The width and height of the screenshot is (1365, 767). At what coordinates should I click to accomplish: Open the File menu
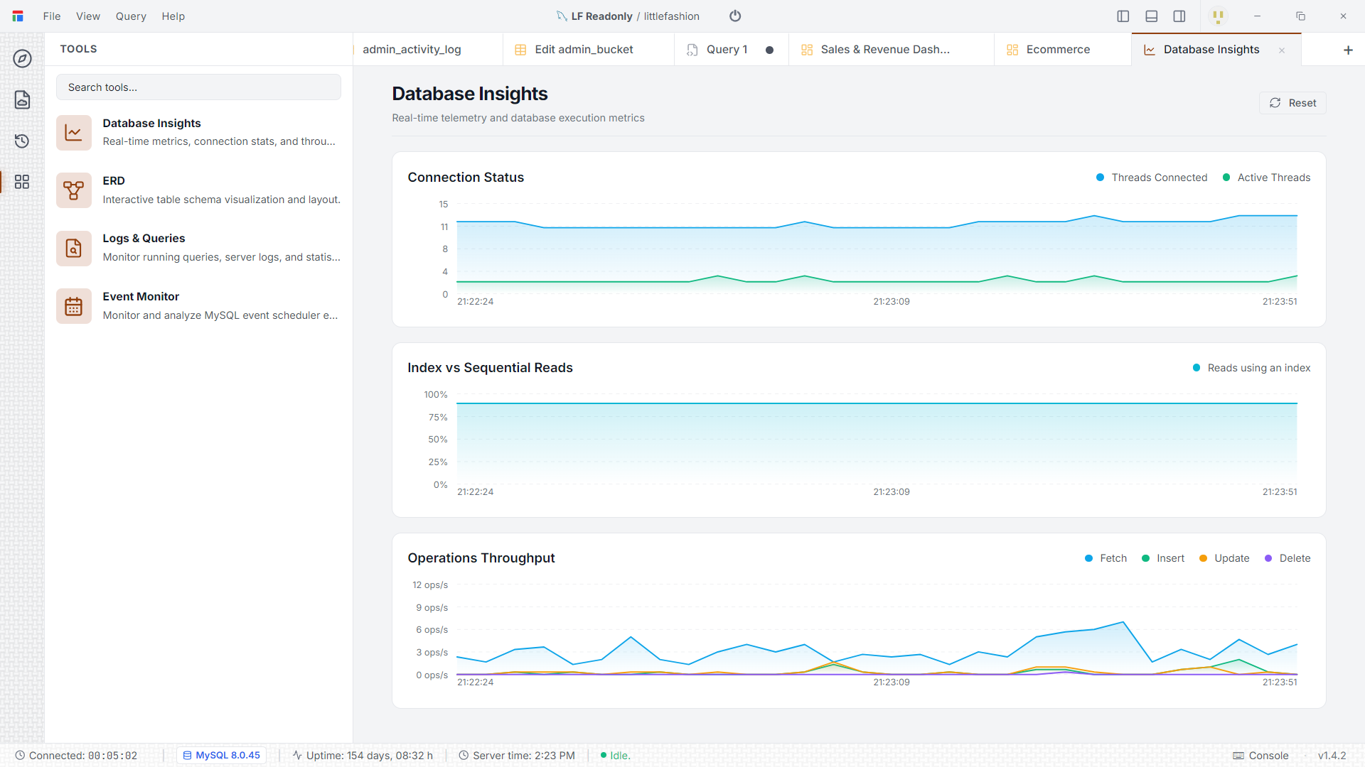[x=52, y=16]
